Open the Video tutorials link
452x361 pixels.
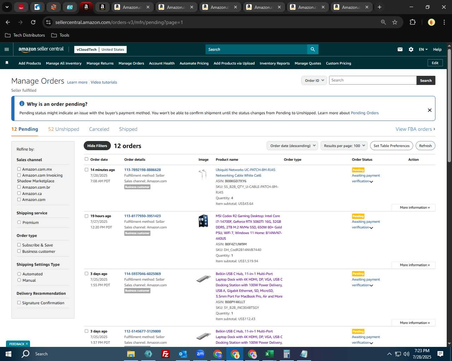104,82
